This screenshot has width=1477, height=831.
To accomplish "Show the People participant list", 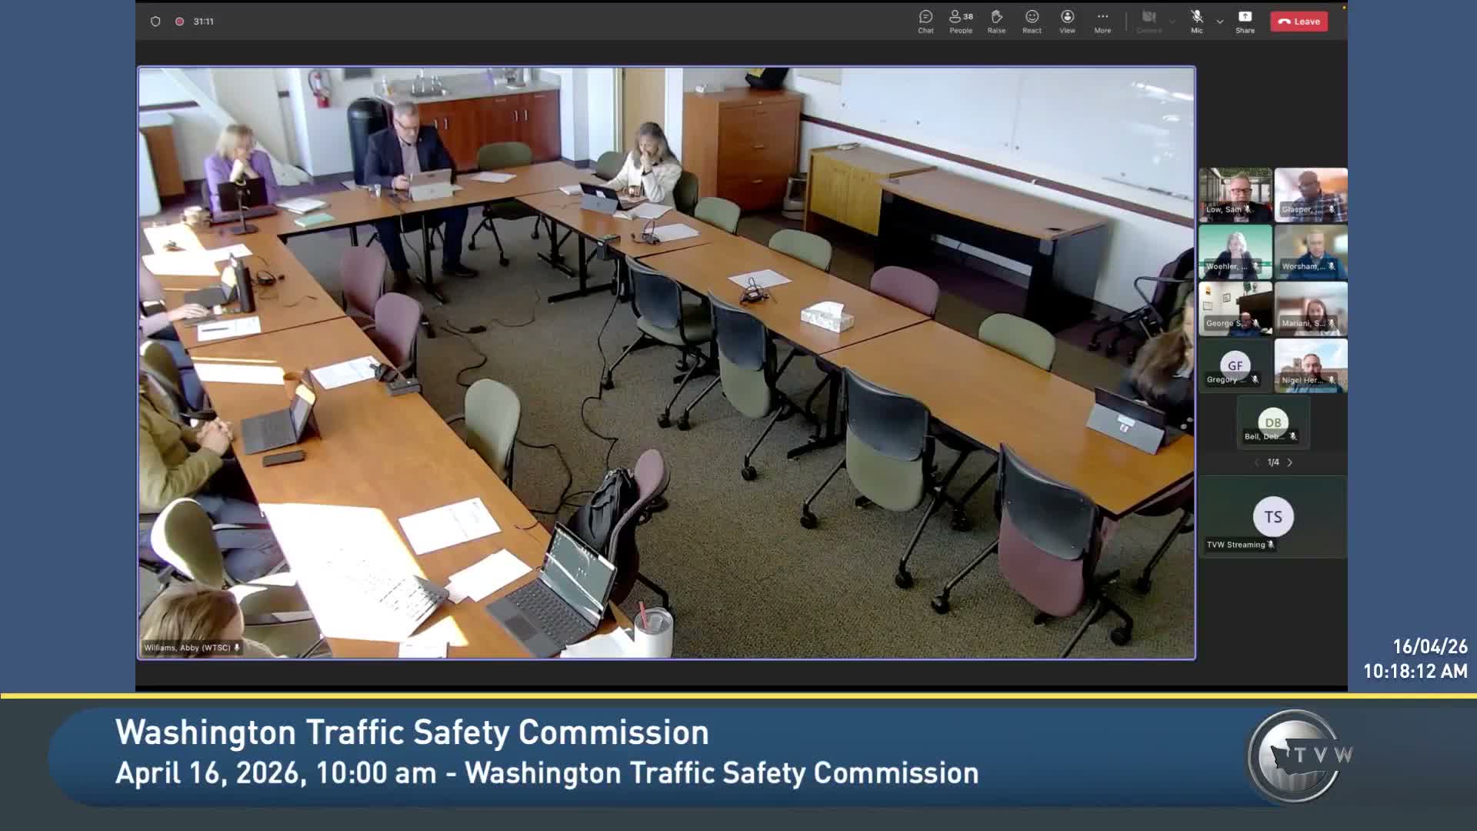I will pyautogui.click(x=961, y=22).
